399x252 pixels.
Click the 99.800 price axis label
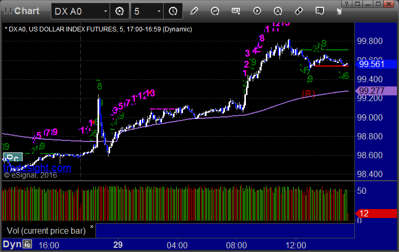[x=370, y=41]
